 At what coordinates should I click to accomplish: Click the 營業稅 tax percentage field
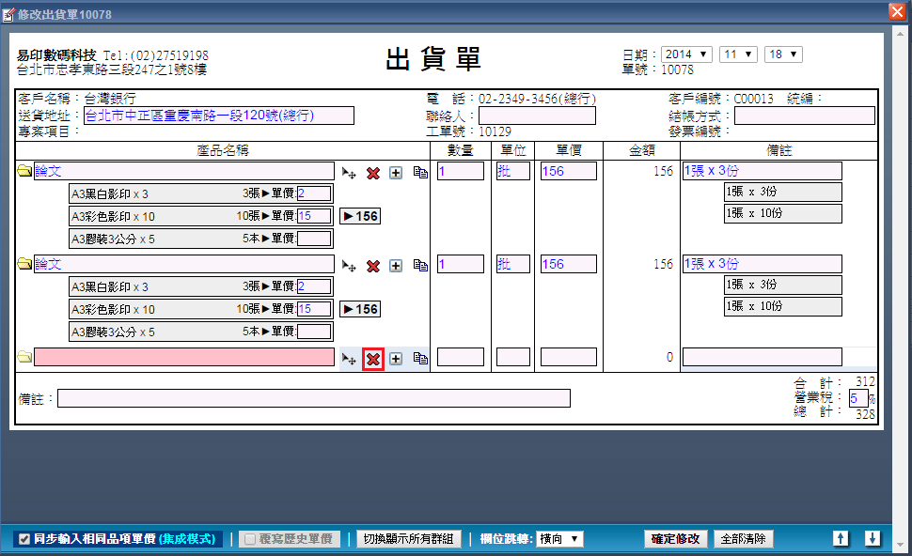tap(857, 398)
